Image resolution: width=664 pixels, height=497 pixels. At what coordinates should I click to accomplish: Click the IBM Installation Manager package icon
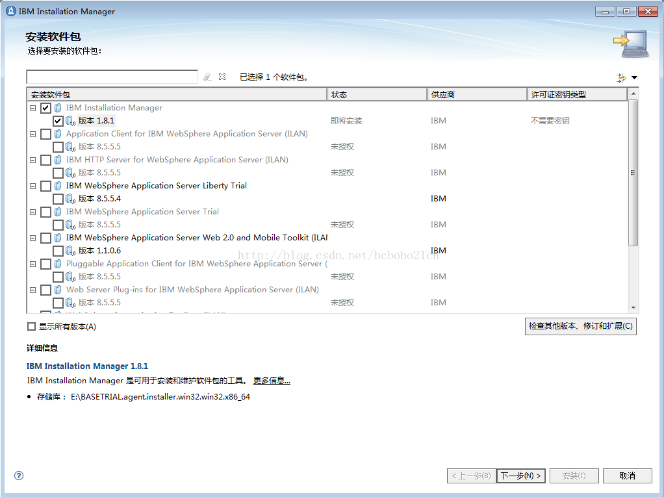click(x=58, y=108)
